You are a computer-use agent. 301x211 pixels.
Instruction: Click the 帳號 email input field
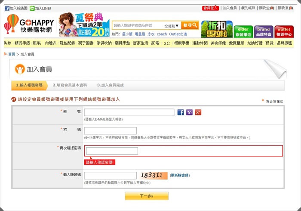pos(129,112)
